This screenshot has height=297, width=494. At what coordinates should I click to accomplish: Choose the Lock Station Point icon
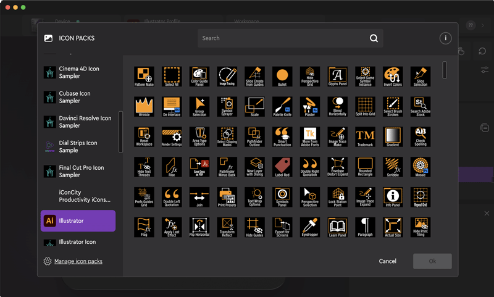pos(338,197)
